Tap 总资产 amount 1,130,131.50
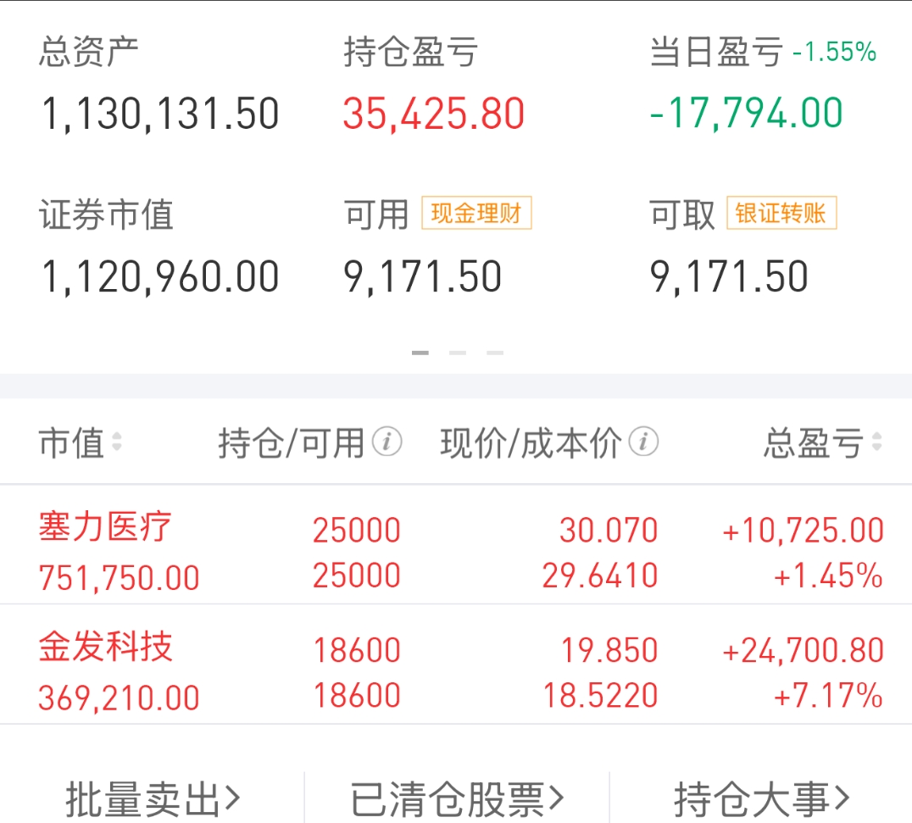The image size is (912, 823). pos(160,114)
